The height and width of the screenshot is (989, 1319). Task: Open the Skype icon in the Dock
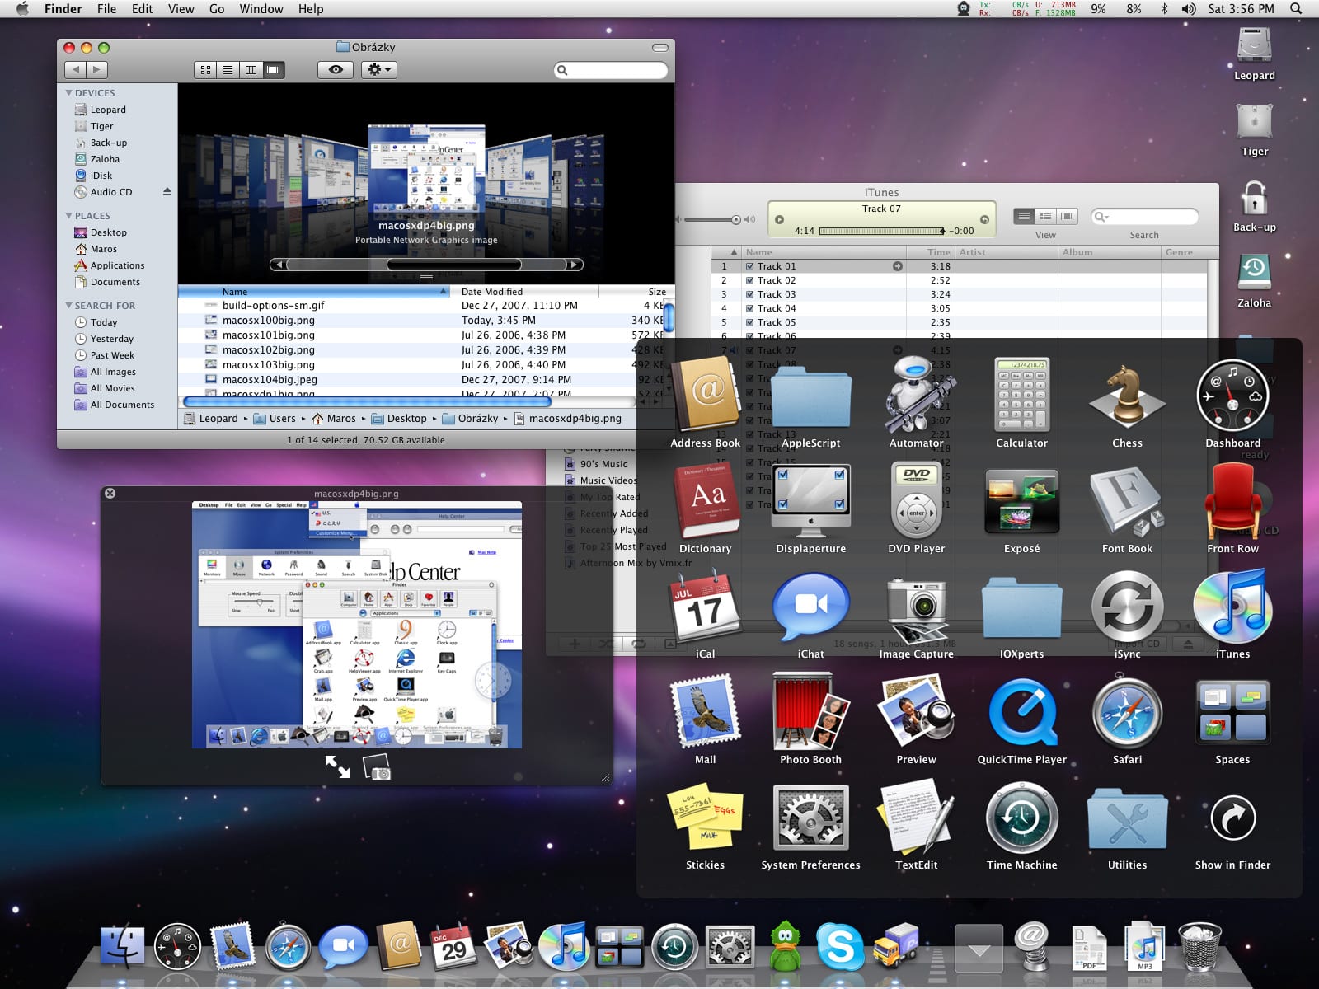point(840,946)
